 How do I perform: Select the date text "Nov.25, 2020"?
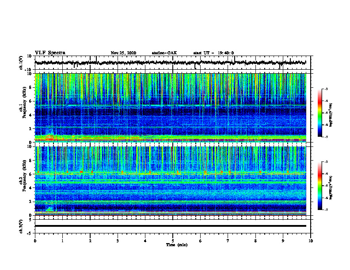click(x=123, y=53)
